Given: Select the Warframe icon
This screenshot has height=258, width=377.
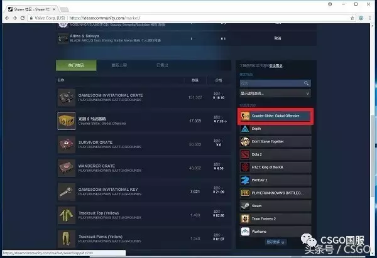Looking at the screenshot, I should pos(245,232).
